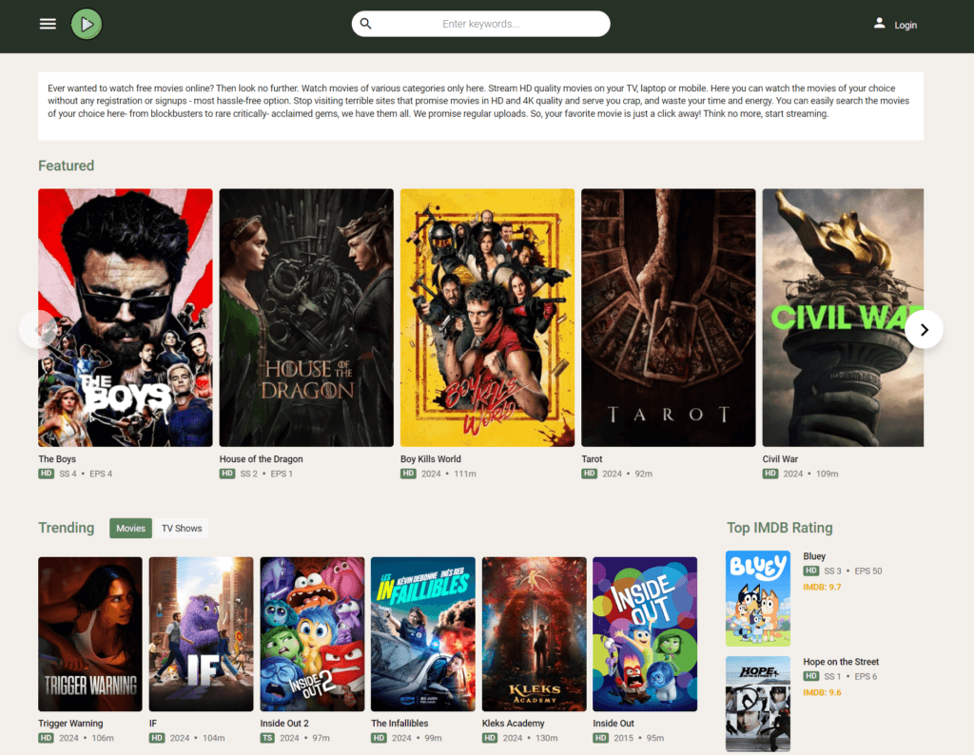
Task: Open the Tarot movie poster
Action: pyautogui.click(x=668, y=317)
